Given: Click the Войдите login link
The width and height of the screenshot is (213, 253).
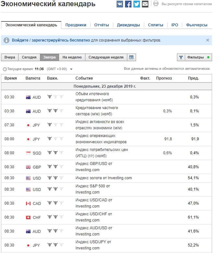Looking at the screenshot, I should [x=20, y=40].
